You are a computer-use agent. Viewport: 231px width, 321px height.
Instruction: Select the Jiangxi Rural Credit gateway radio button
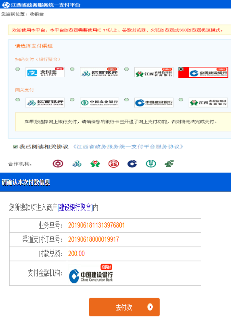pyautogui.click(x=181, y=100)
